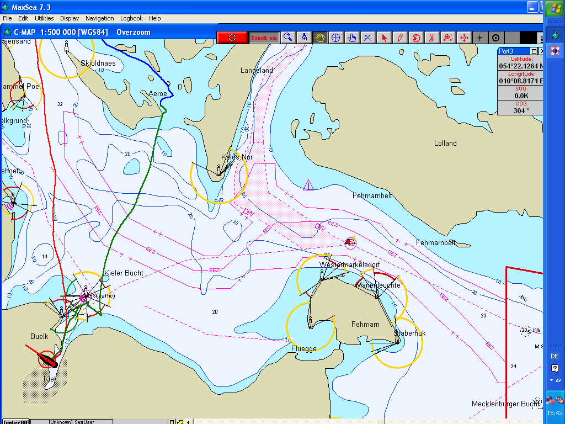565x424 pixels.
Task: Click the yellow arrow icon in status bar
Action: pos(180,421)
